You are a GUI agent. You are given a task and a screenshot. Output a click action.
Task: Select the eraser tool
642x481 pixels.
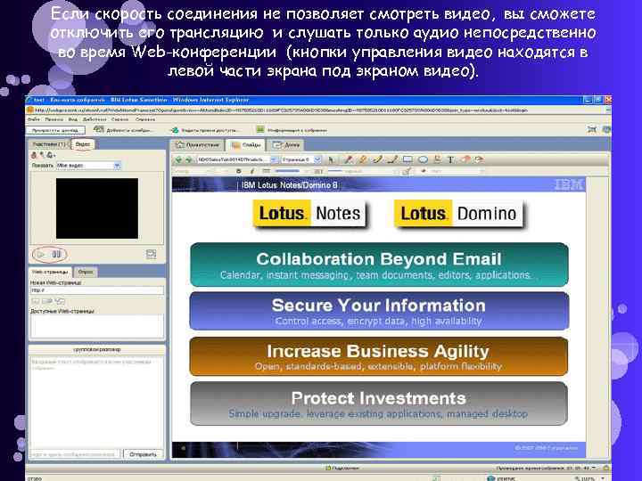pyautogui.click(x=465, y=159)
